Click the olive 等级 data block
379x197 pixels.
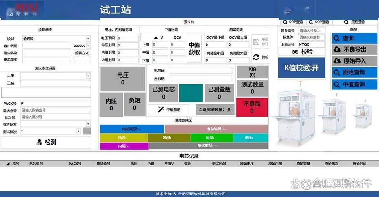(169, 138)
